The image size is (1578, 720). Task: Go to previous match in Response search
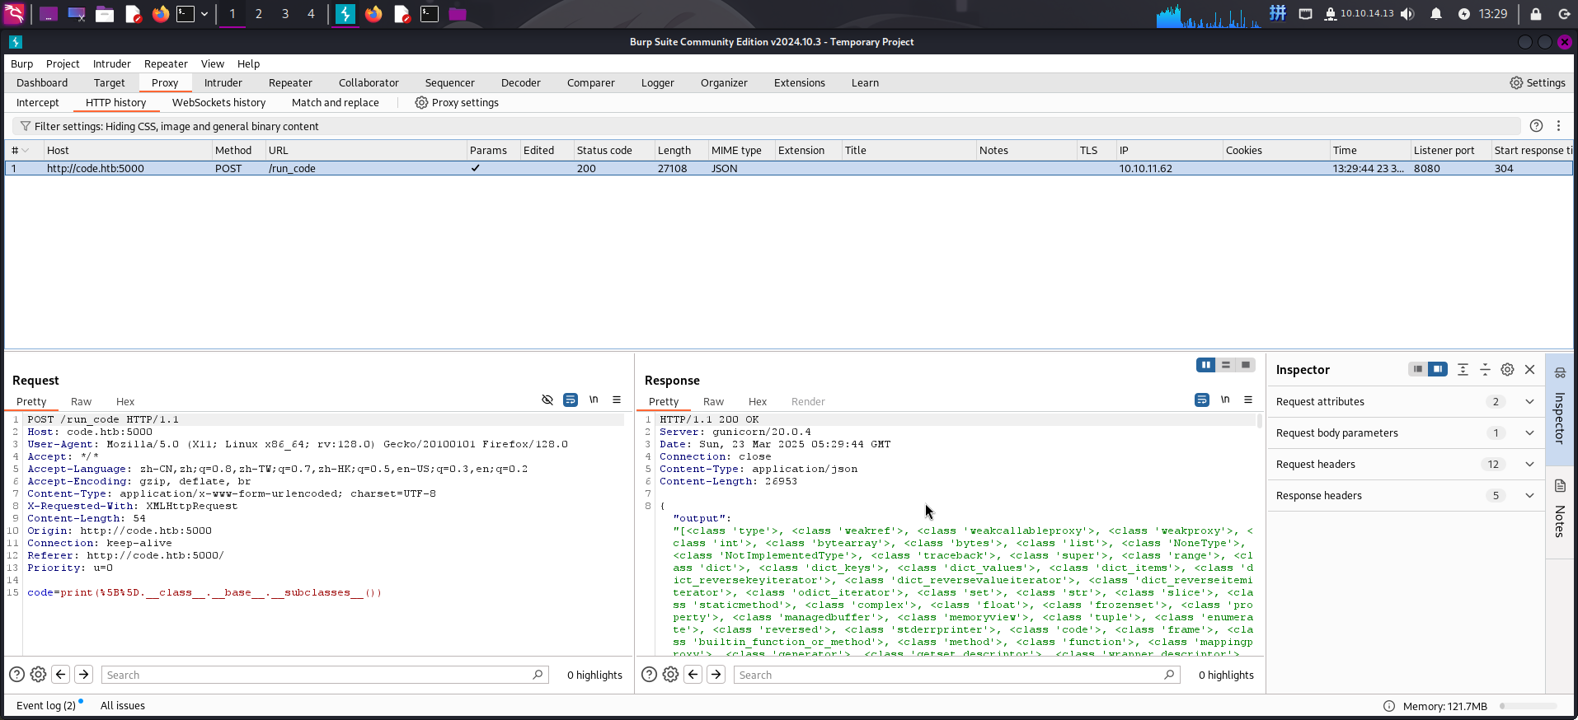693,675
